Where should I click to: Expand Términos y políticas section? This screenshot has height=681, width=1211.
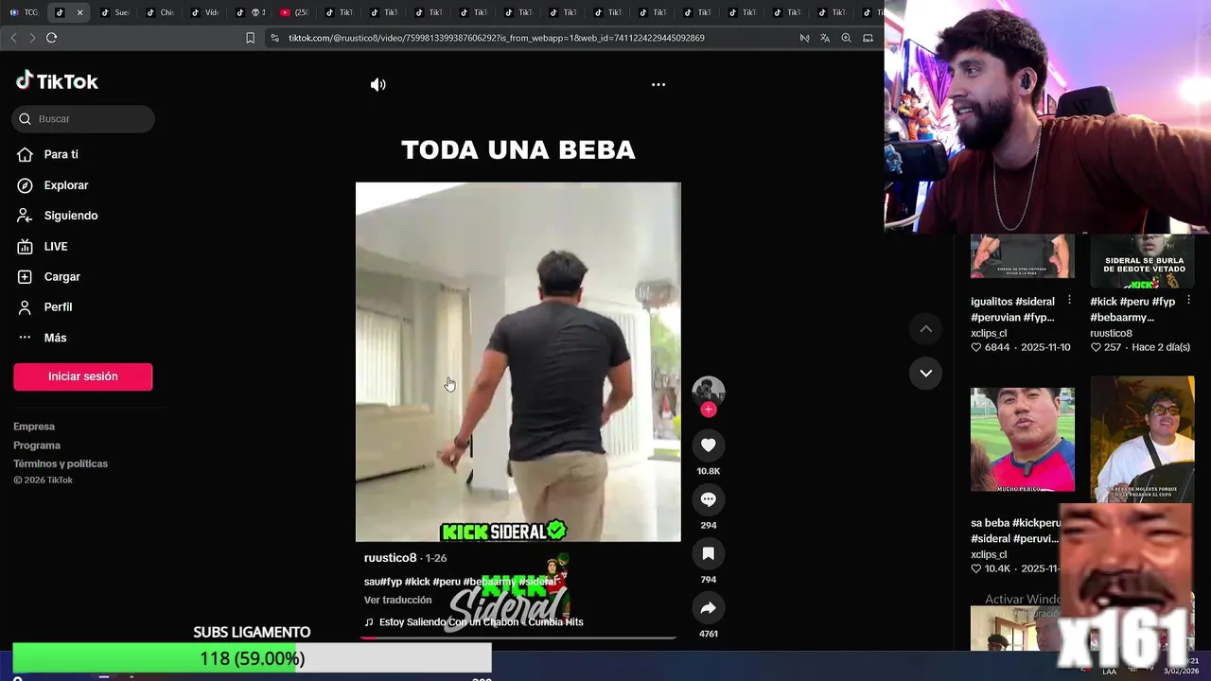click(61, 463)
